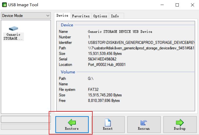199x135 pixels.
Task: Maximize the USB Image Tool window
Action: [177, 5]
